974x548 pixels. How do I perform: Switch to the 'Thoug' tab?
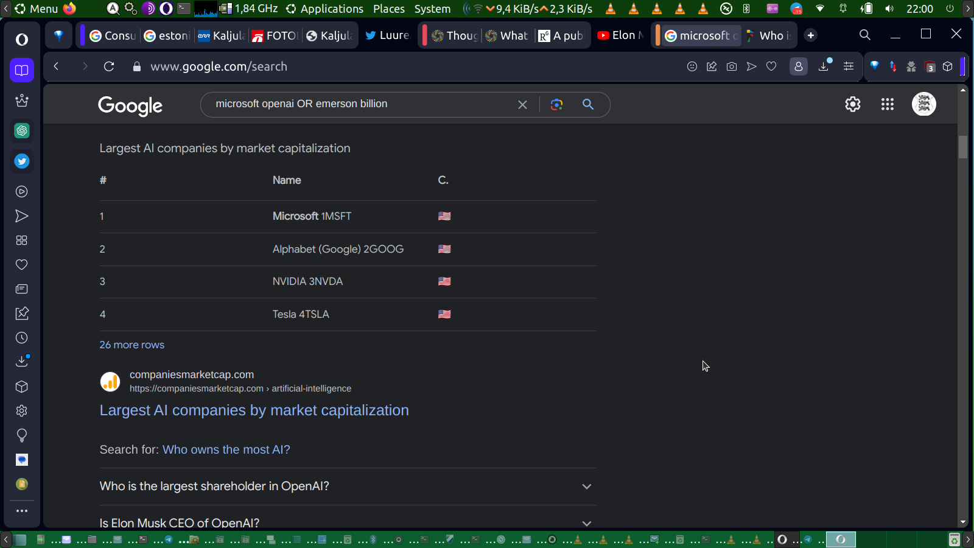click(455, 35)
